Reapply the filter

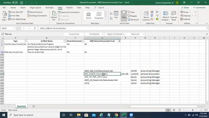(x=132, y=16)
